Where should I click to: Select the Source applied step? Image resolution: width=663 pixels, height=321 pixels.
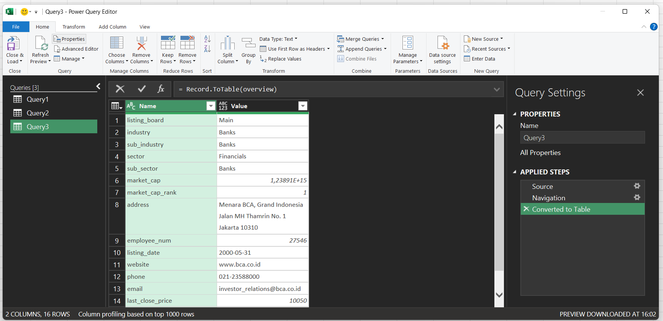pyautogui.click(x=583, y=186)
